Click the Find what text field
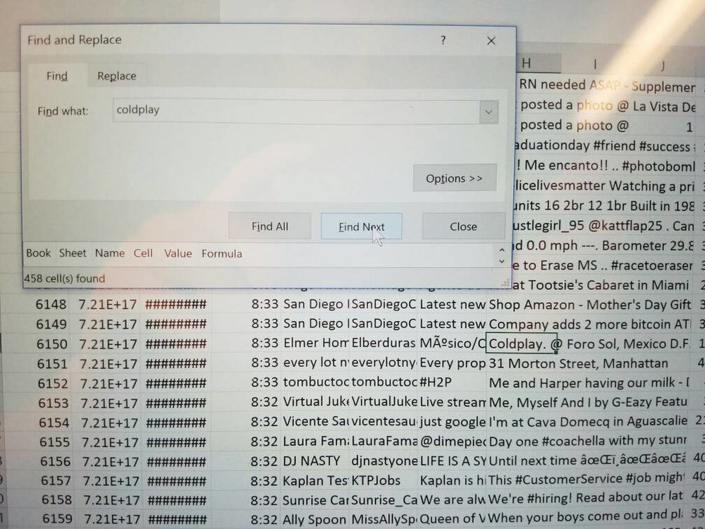Image resolution: width=705 pixels, height=529 pixels. pos(296,111)
